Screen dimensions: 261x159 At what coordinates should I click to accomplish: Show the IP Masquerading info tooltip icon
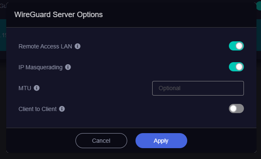pos(68,67)
